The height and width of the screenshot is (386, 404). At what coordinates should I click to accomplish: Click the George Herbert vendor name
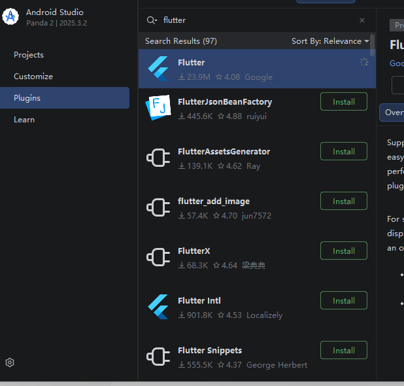tap(277, 365)
